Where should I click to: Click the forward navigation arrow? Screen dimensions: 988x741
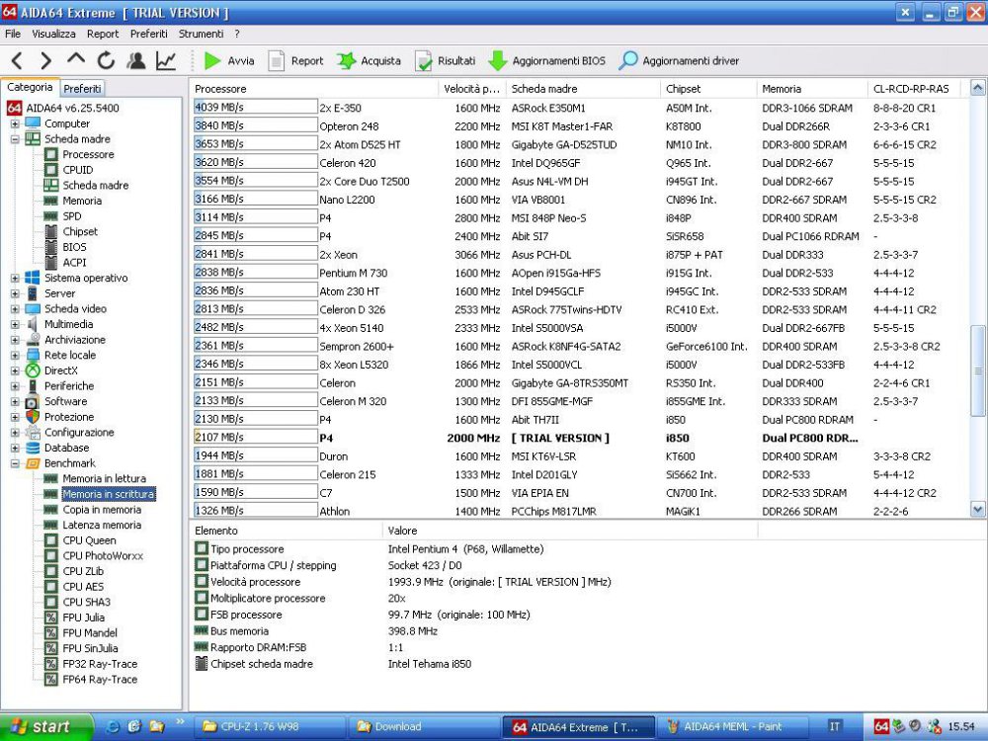pos(45,61)
